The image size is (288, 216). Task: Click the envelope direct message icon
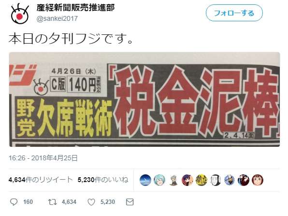pos(130,202)
